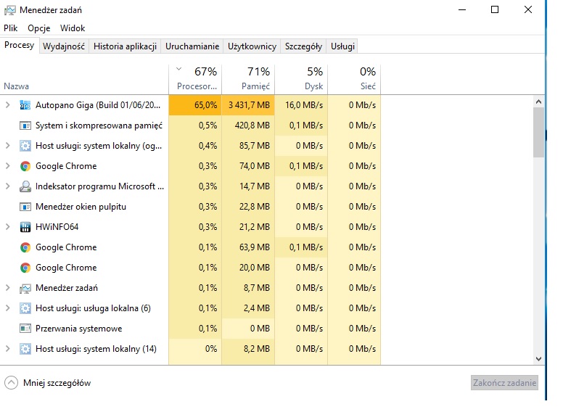Switch to the Użytkownicy tab

[x=252, y=46]
